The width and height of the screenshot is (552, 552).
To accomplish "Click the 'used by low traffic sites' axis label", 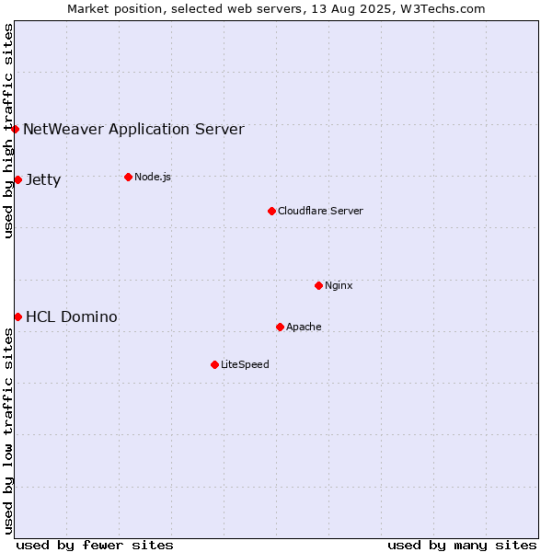I will [8, 431].
